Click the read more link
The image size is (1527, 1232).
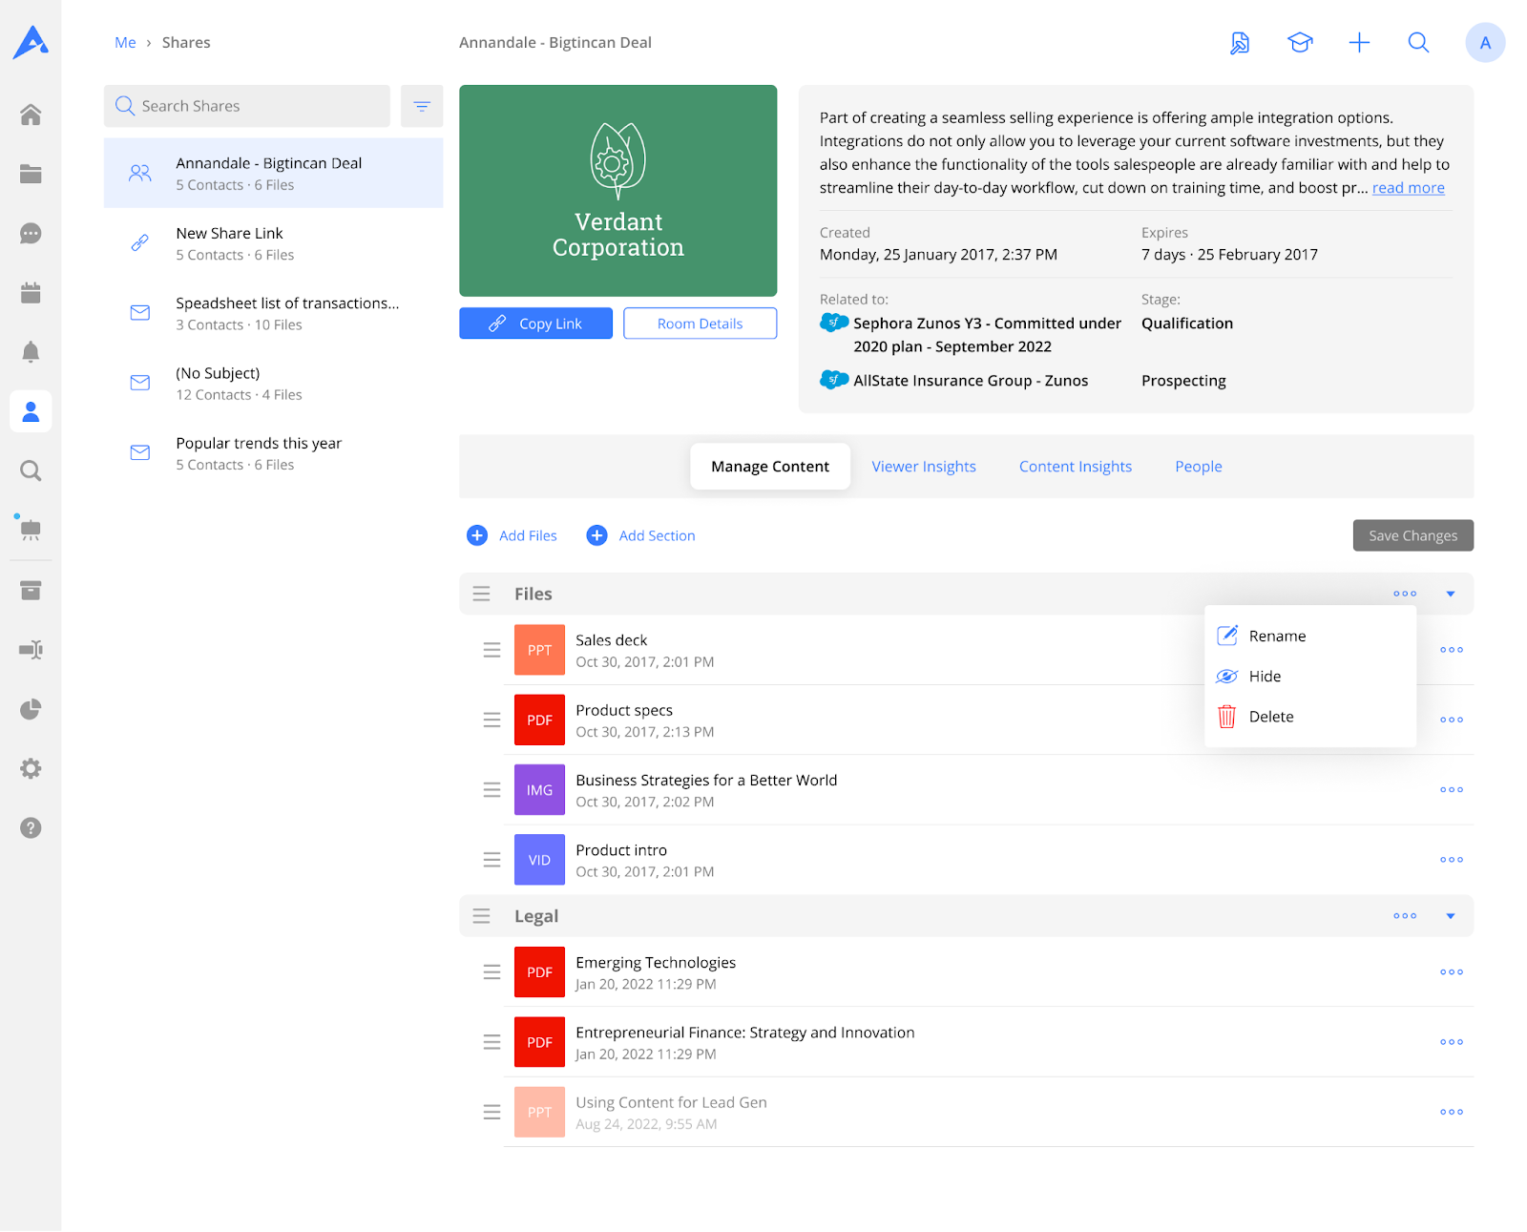point(1408,188)
